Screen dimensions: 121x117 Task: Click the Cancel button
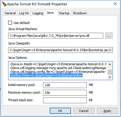[84, 111]
